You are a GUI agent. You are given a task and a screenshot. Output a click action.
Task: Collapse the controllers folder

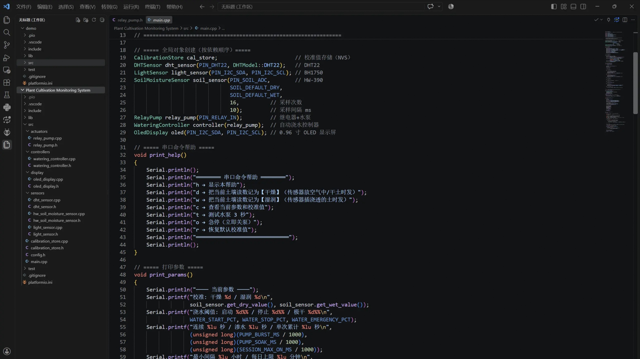pyautogui.click(x=60, y=152)
